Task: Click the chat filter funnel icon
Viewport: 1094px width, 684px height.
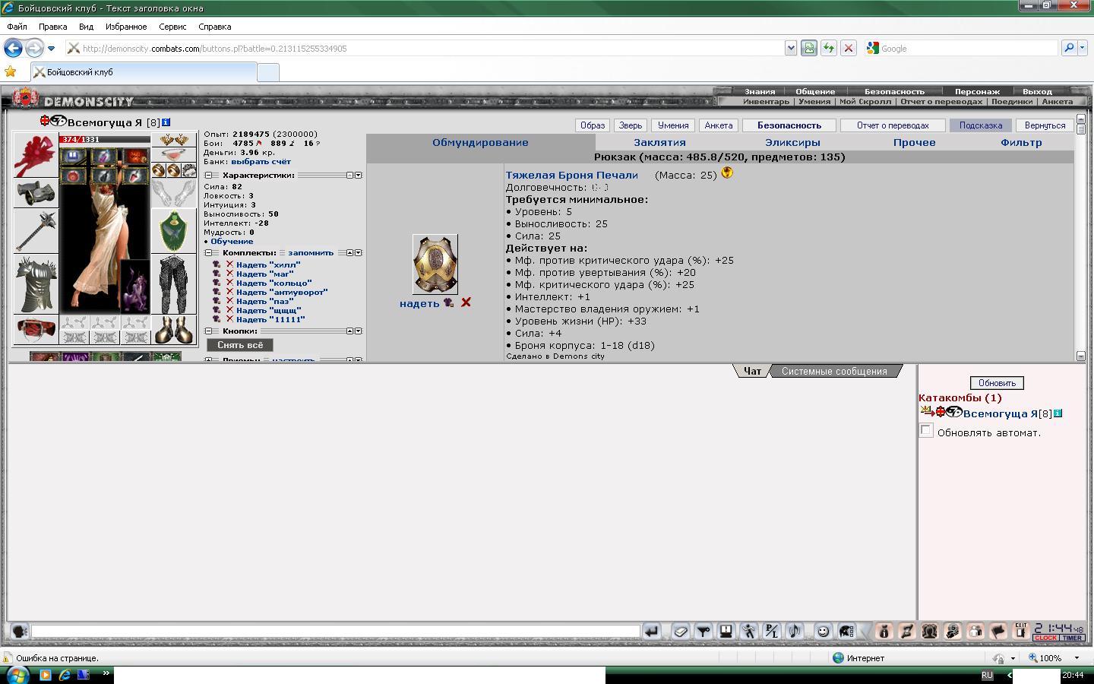Action: (704, 632)
